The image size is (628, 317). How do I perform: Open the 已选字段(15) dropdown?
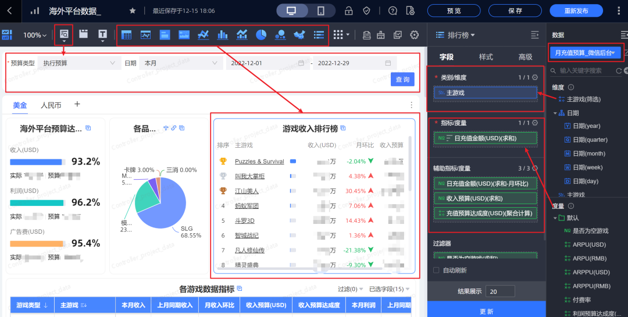point(389,289)
